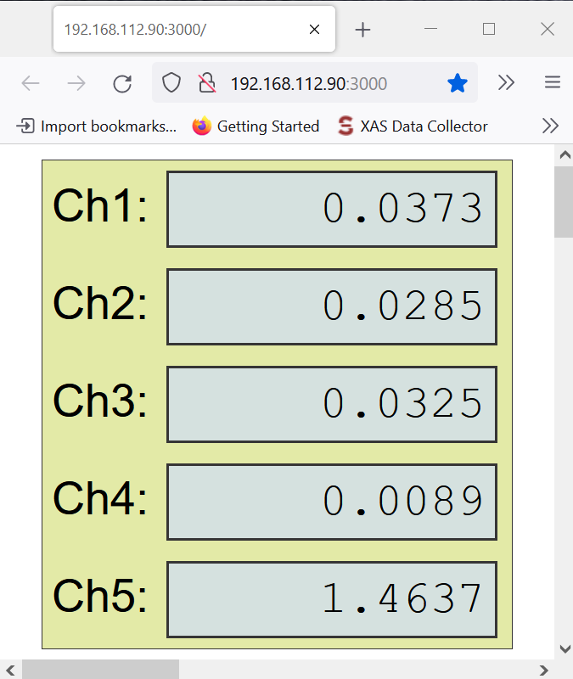The width and height of the screenshot is (573, 679).
Task: Expand more toolbar tools with the double chevron
Action: coord(506,82)
